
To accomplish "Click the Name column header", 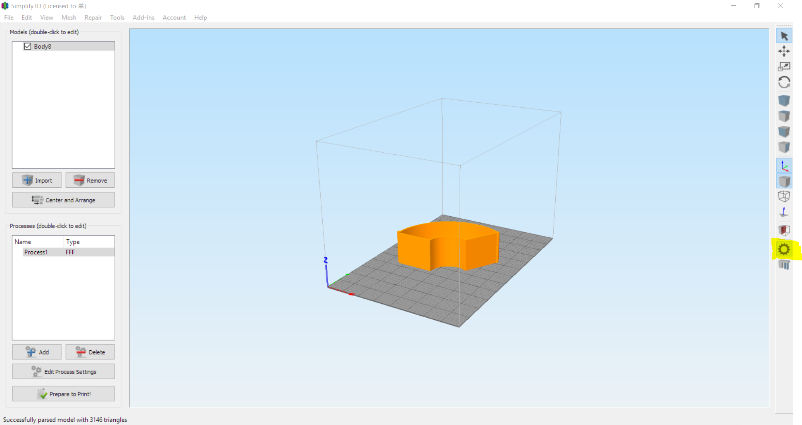I will click(x=23, y=242).
